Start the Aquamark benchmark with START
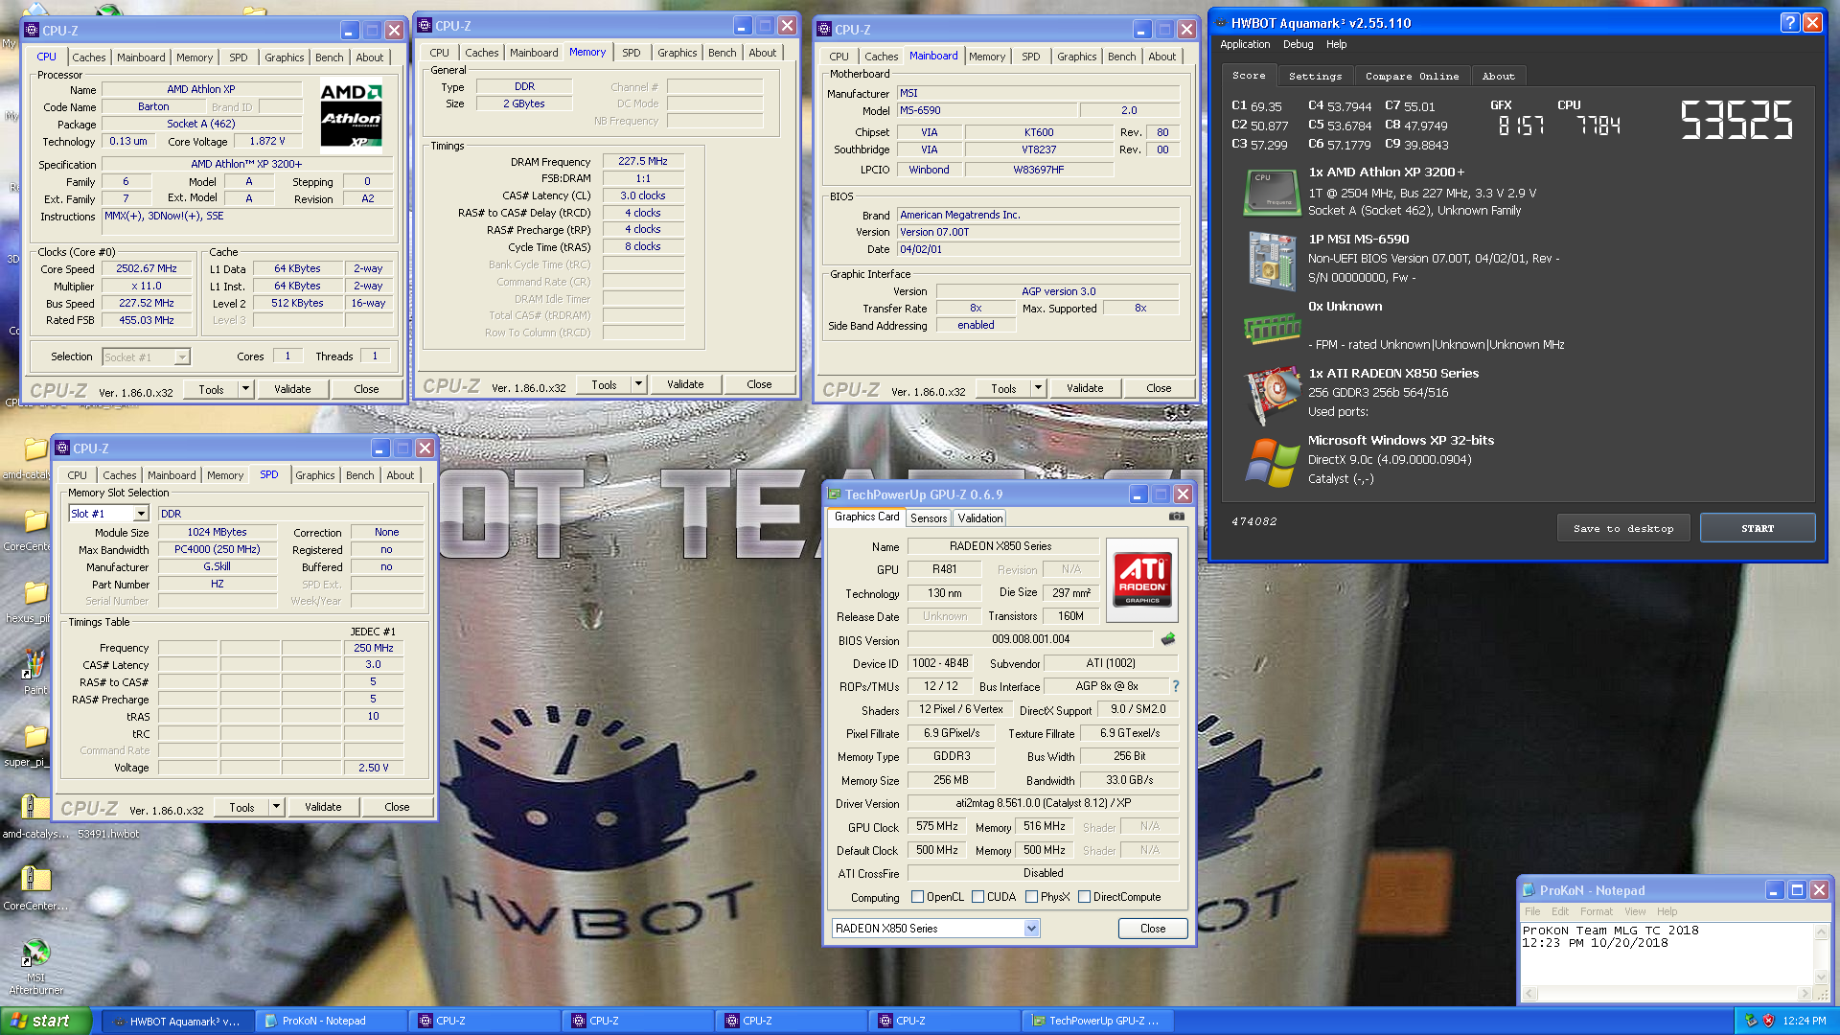 coord(1757,528)
